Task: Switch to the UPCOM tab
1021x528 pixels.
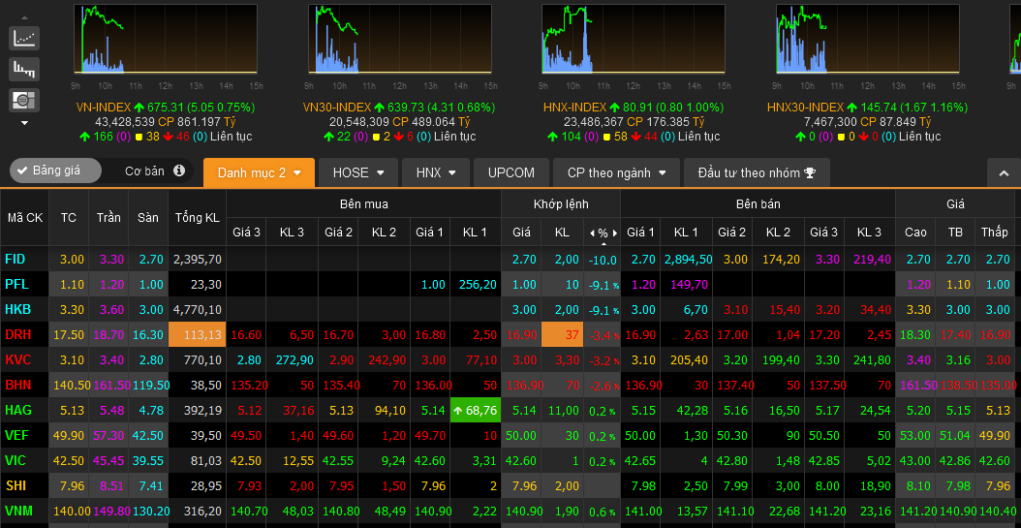Action: (x=511, y=173)
